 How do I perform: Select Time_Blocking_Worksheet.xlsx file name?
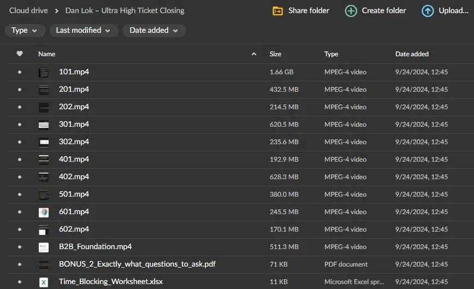[111, 282]
